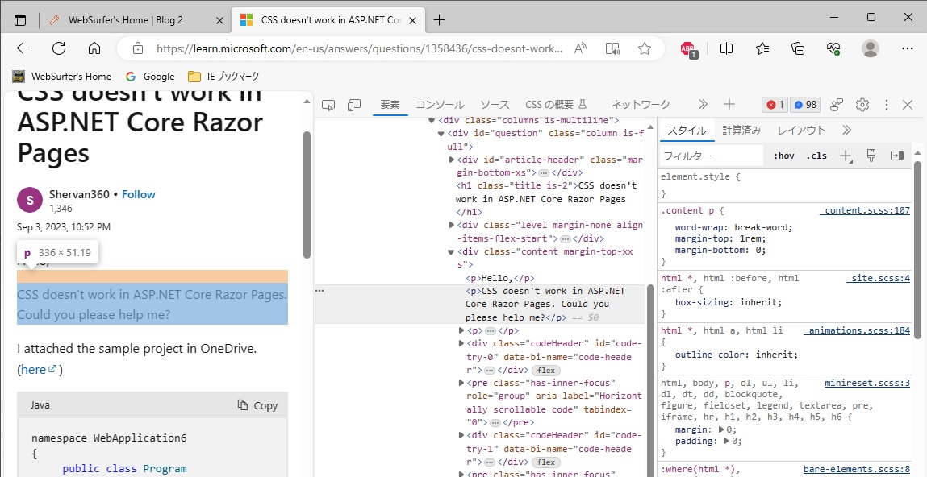Open the red error count badge
Image resolution: width=927 pixels, height=477 pixels.
click(775, 105)
